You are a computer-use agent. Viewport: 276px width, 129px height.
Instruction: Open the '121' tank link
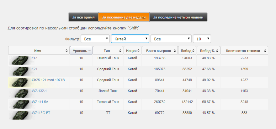[34, 69]
